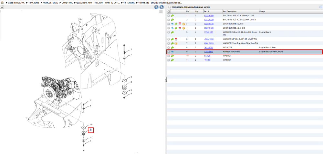
Task: Select 'ISOLATOR' description cell
Action: pyautogui.click(x=228, y=47)
